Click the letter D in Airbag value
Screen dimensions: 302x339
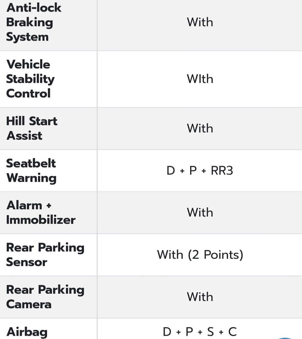tap(167, 332)
